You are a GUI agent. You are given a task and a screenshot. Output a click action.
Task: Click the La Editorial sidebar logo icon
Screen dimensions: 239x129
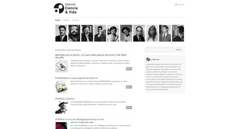(x=148, y=59)
